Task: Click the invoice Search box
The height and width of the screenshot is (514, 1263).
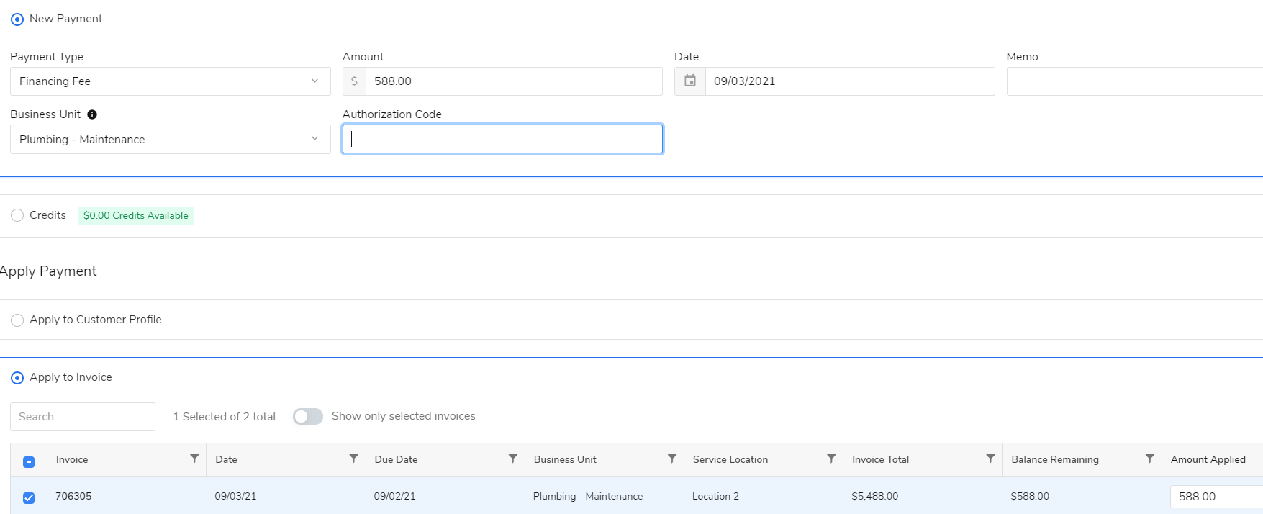Action: coord(83,417)
